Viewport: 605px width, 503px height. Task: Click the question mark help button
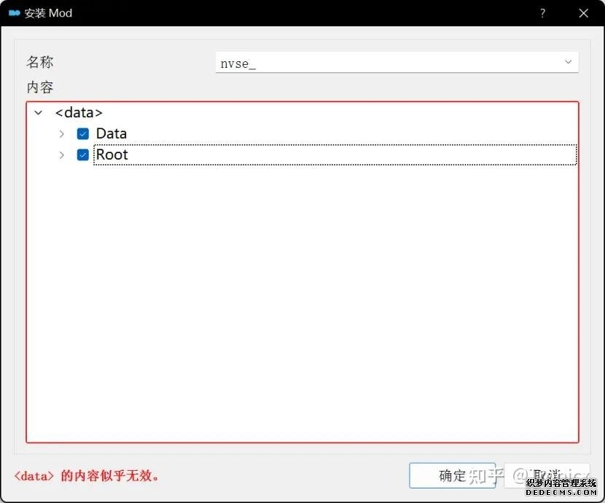tap(542, 13)
